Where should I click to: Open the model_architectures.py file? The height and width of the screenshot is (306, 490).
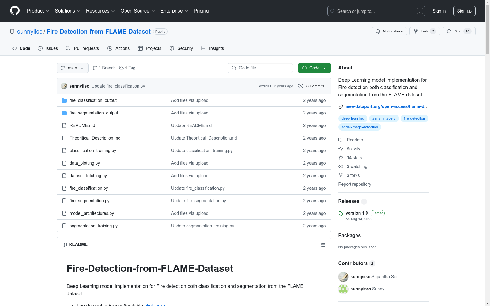tap(92, 213)
